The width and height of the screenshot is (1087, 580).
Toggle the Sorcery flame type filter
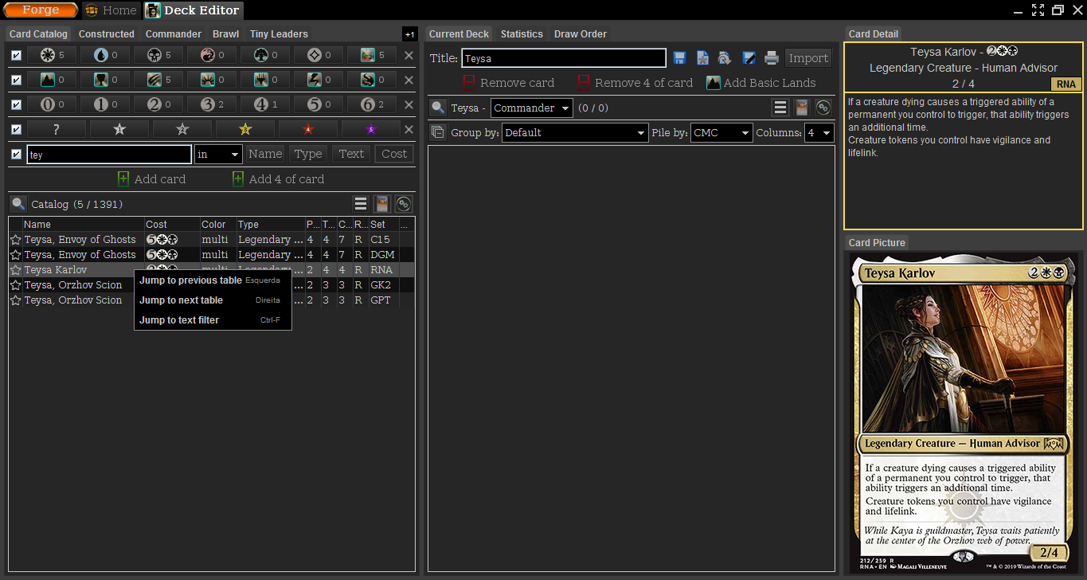[371, 80]
